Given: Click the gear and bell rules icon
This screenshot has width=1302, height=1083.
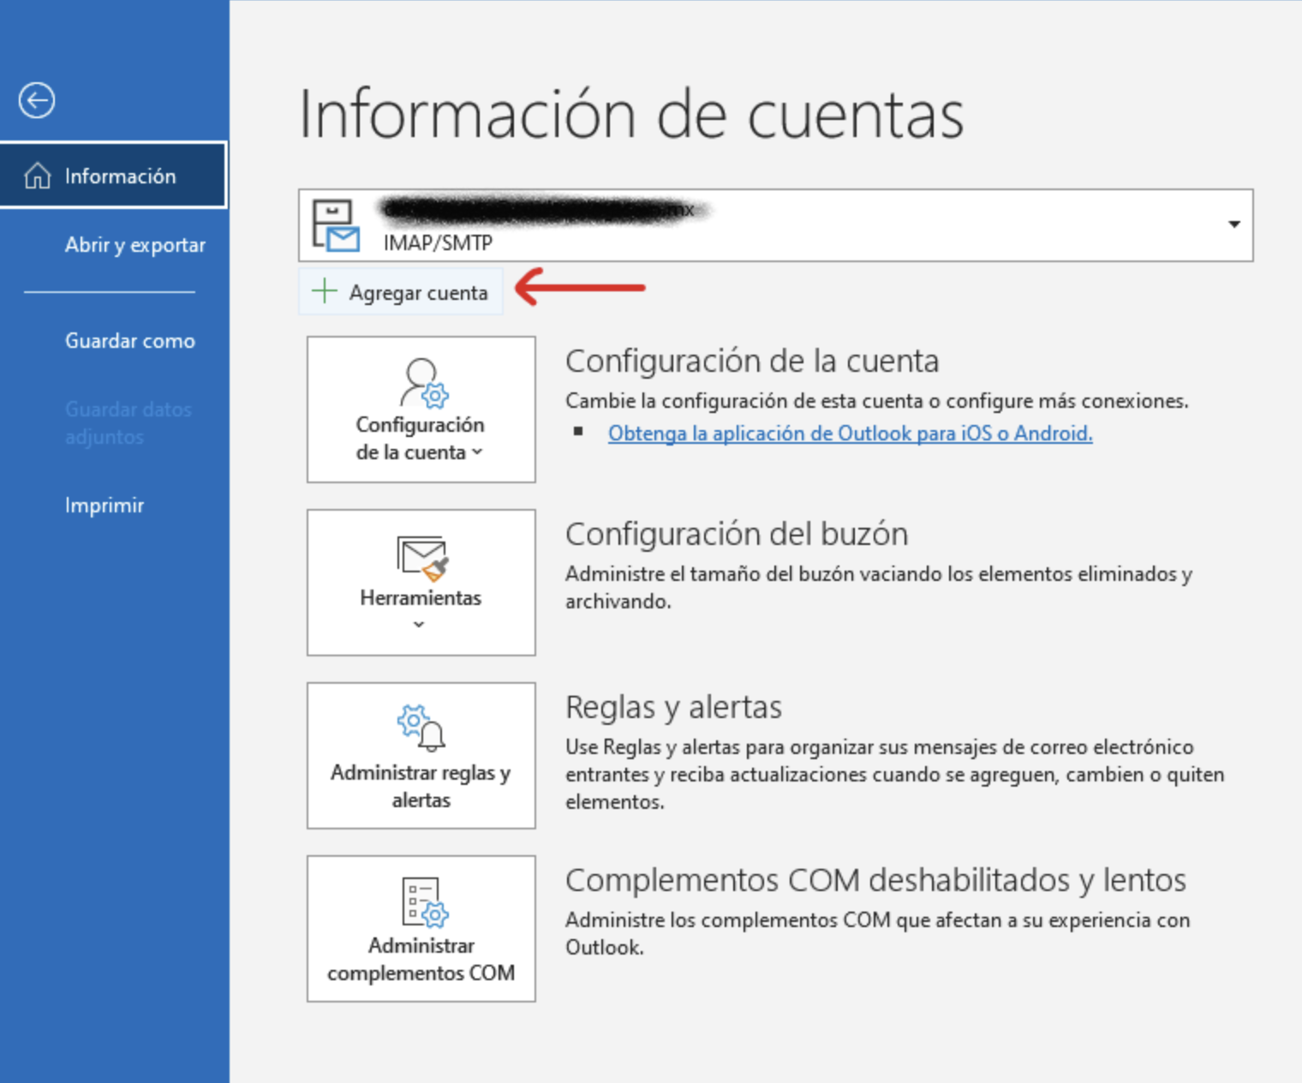Looking at the screenshot, I should pyautogui.click(x=421, y=727).
